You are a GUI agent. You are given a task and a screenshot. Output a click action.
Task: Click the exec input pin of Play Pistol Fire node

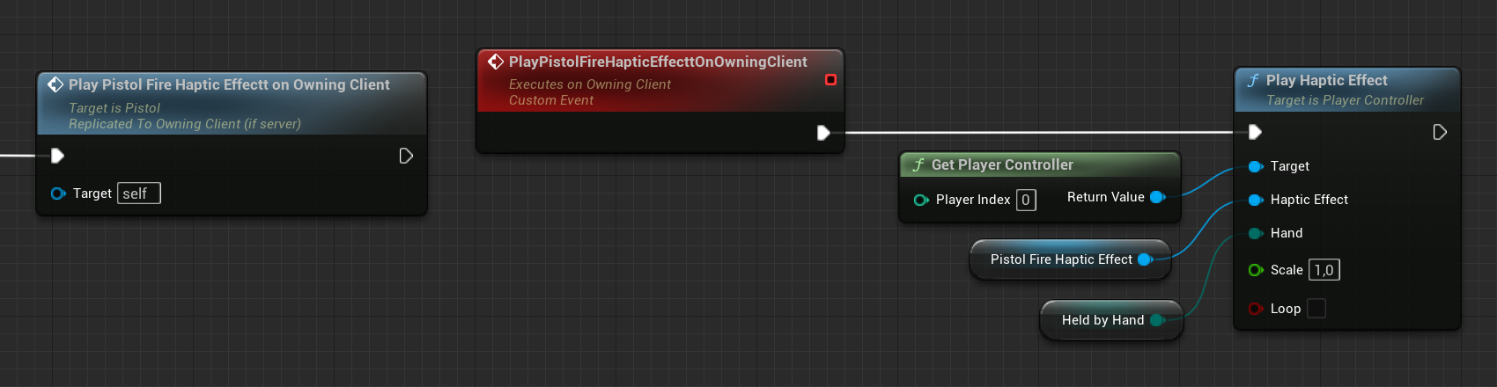57,156
